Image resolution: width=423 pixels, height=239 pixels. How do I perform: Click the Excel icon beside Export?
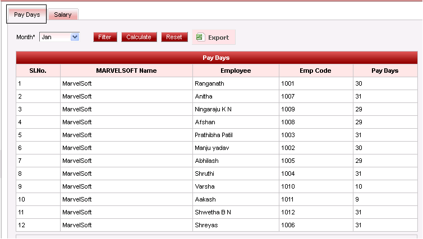[x=199, y=38]
